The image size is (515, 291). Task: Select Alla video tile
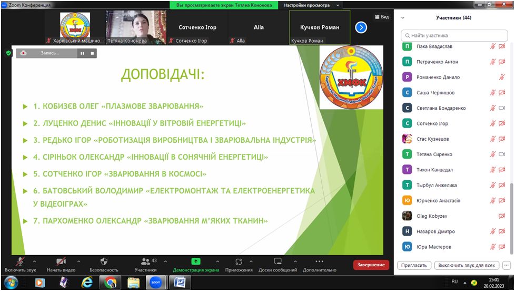coord(259,27)
